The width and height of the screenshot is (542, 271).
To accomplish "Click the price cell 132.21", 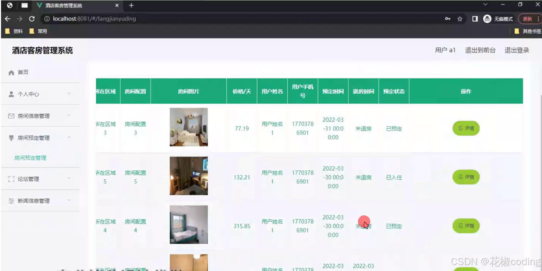I will [x=242, y=177].
